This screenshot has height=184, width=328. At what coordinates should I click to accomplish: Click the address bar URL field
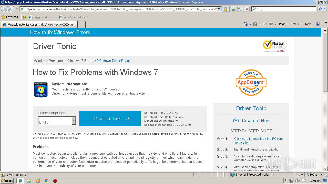pos(120,9)
